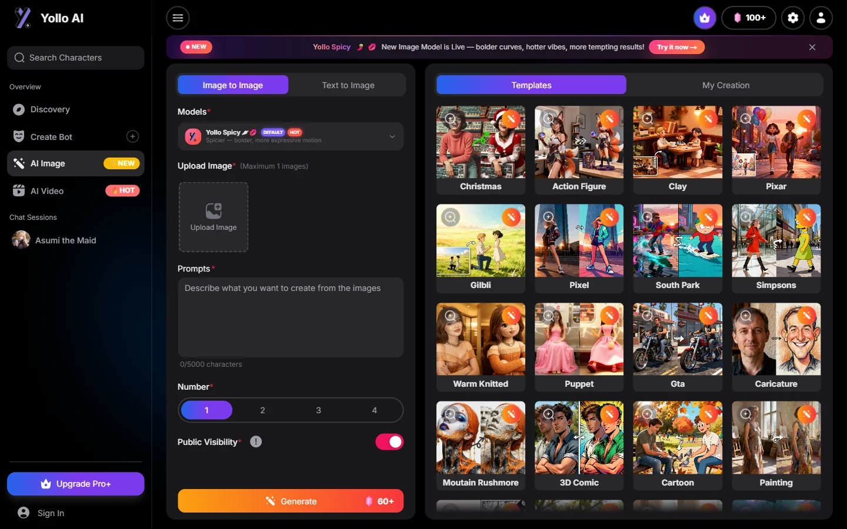The width and height of the screenshot is (847, 529).
Task: Toggle the Public Visibility switch
Action: click(389, 441)
